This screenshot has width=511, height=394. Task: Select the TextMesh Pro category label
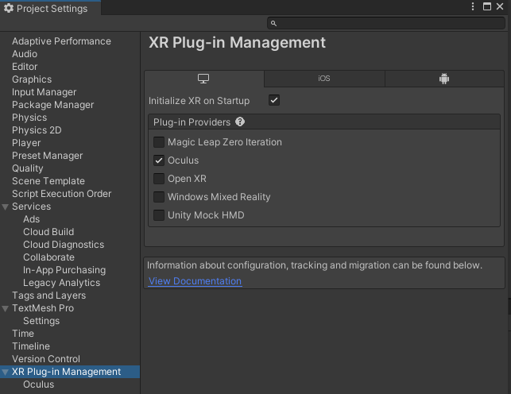pos(43,307)
